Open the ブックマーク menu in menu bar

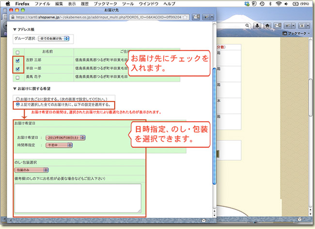coord(105,3)
